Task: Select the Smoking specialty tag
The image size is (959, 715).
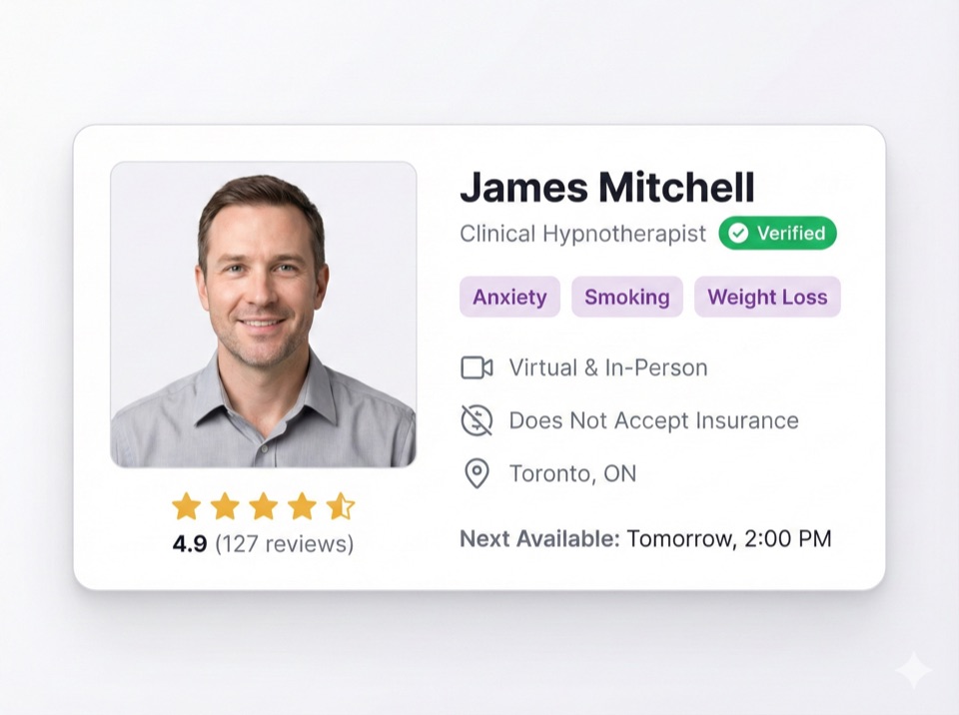Action: pyautogui.click(x=627, y=297)
